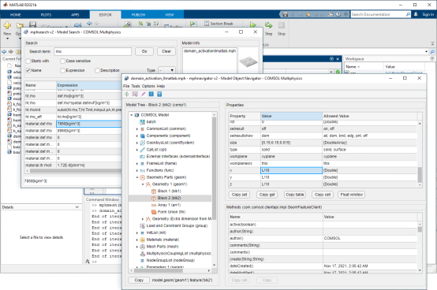
Task: Toggle the Starts with checkbox
Action: coord(28,61)
